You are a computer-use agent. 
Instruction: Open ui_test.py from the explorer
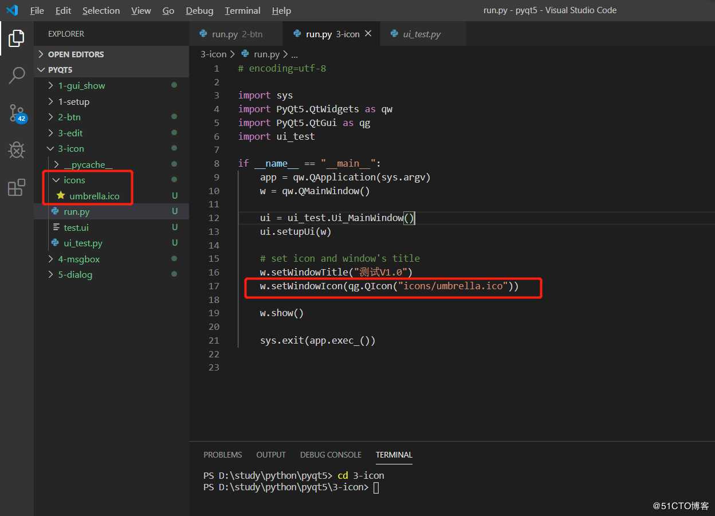111,243
